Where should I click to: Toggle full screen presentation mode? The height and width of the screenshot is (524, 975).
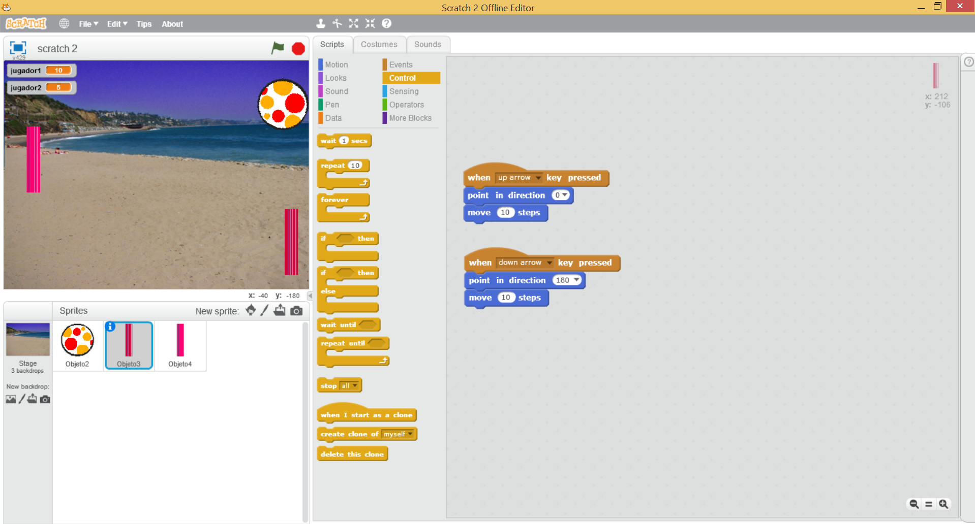(18, 48)
